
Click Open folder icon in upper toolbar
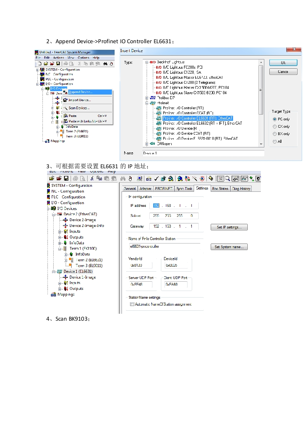tap(46, 63)
